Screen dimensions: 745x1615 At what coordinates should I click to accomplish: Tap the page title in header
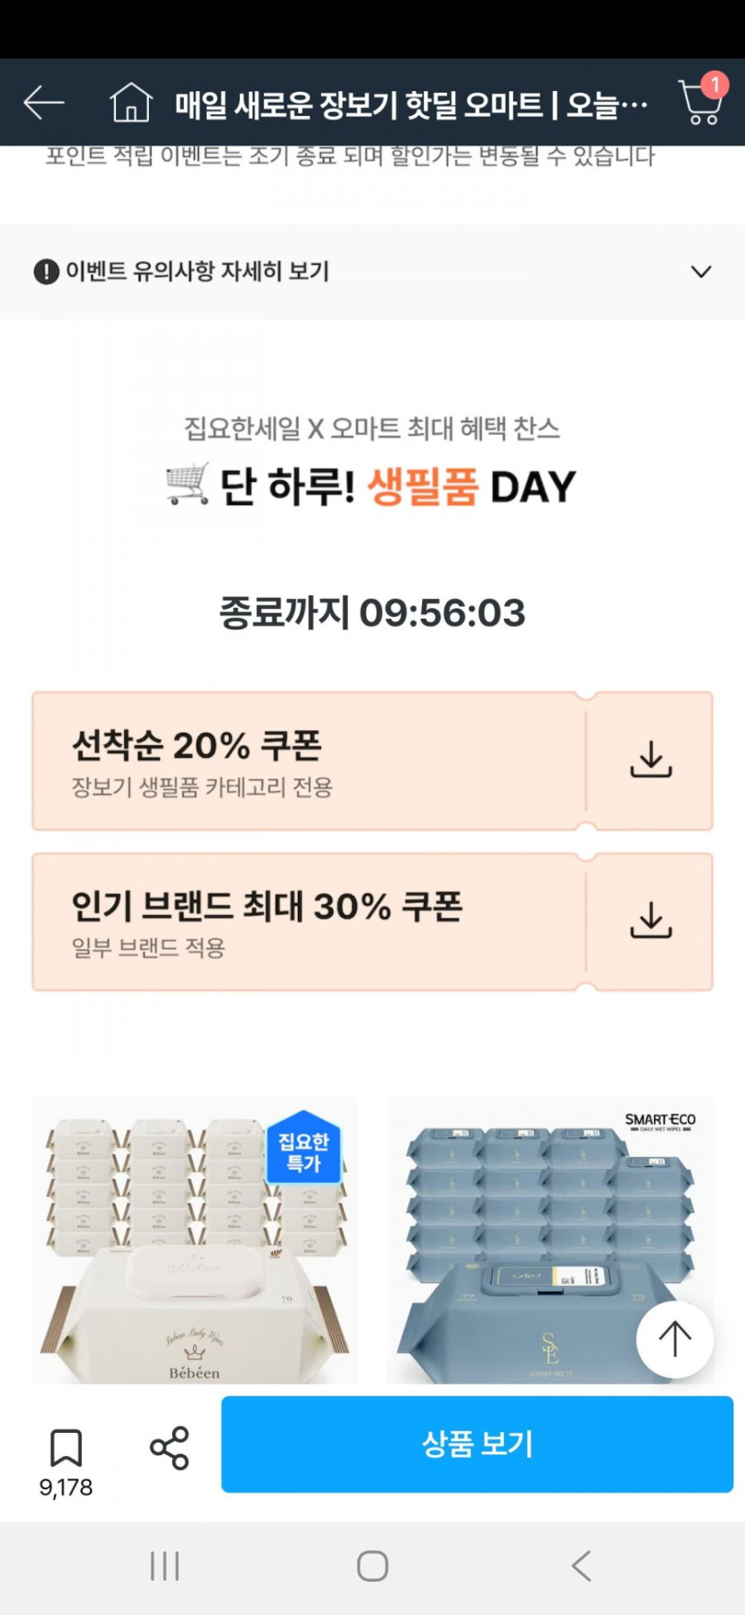(x=410, y=105)
